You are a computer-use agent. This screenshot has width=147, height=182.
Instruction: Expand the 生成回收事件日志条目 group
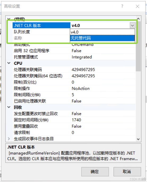tap(9, 139)
